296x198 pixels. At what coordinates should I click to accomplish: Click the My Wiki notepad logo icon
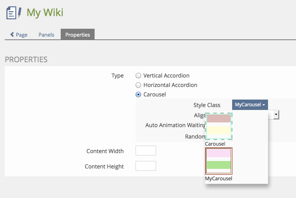coord(13,13)
